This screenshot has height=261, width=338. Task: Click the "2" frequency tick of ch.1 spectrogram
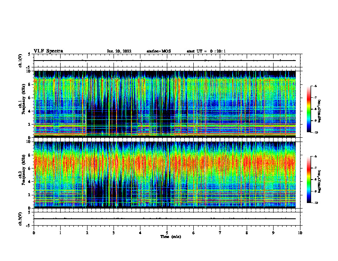pos(30,125)
